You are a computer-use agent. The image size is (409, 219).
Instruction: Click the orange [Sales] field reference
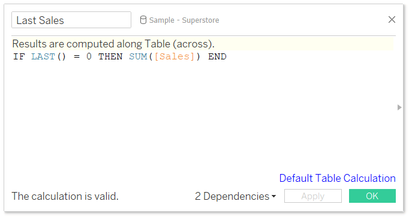[x=175, y=56]
